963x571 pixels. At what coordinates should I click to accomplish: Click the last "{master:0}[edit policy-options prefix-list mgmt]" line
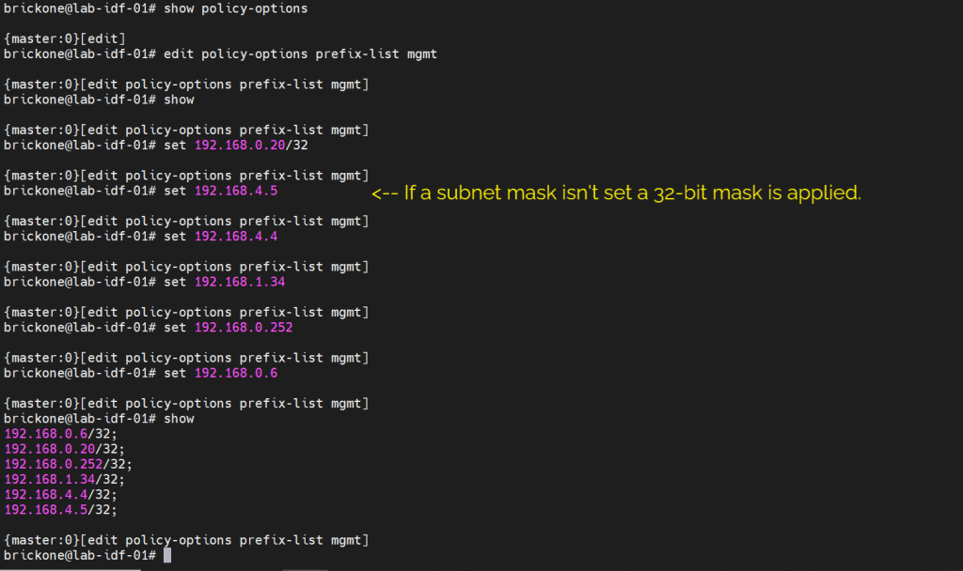(186, 540)
